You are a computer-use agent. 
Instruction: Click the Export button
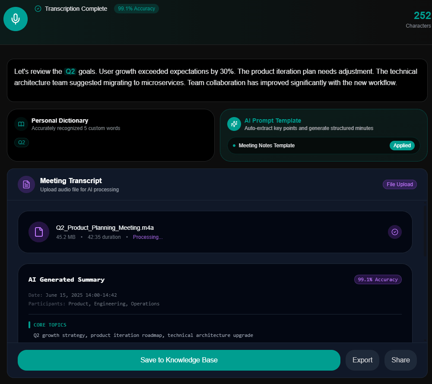[x=362, y=360]
